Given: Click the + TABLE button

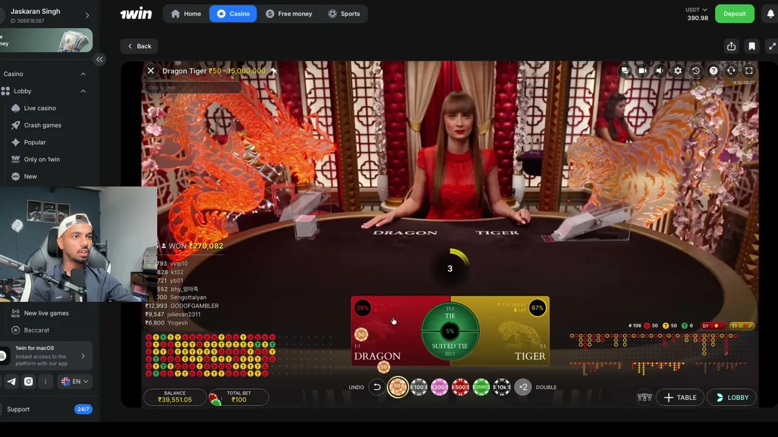Looking at the screenshot, I should click(x=680, y=398).
